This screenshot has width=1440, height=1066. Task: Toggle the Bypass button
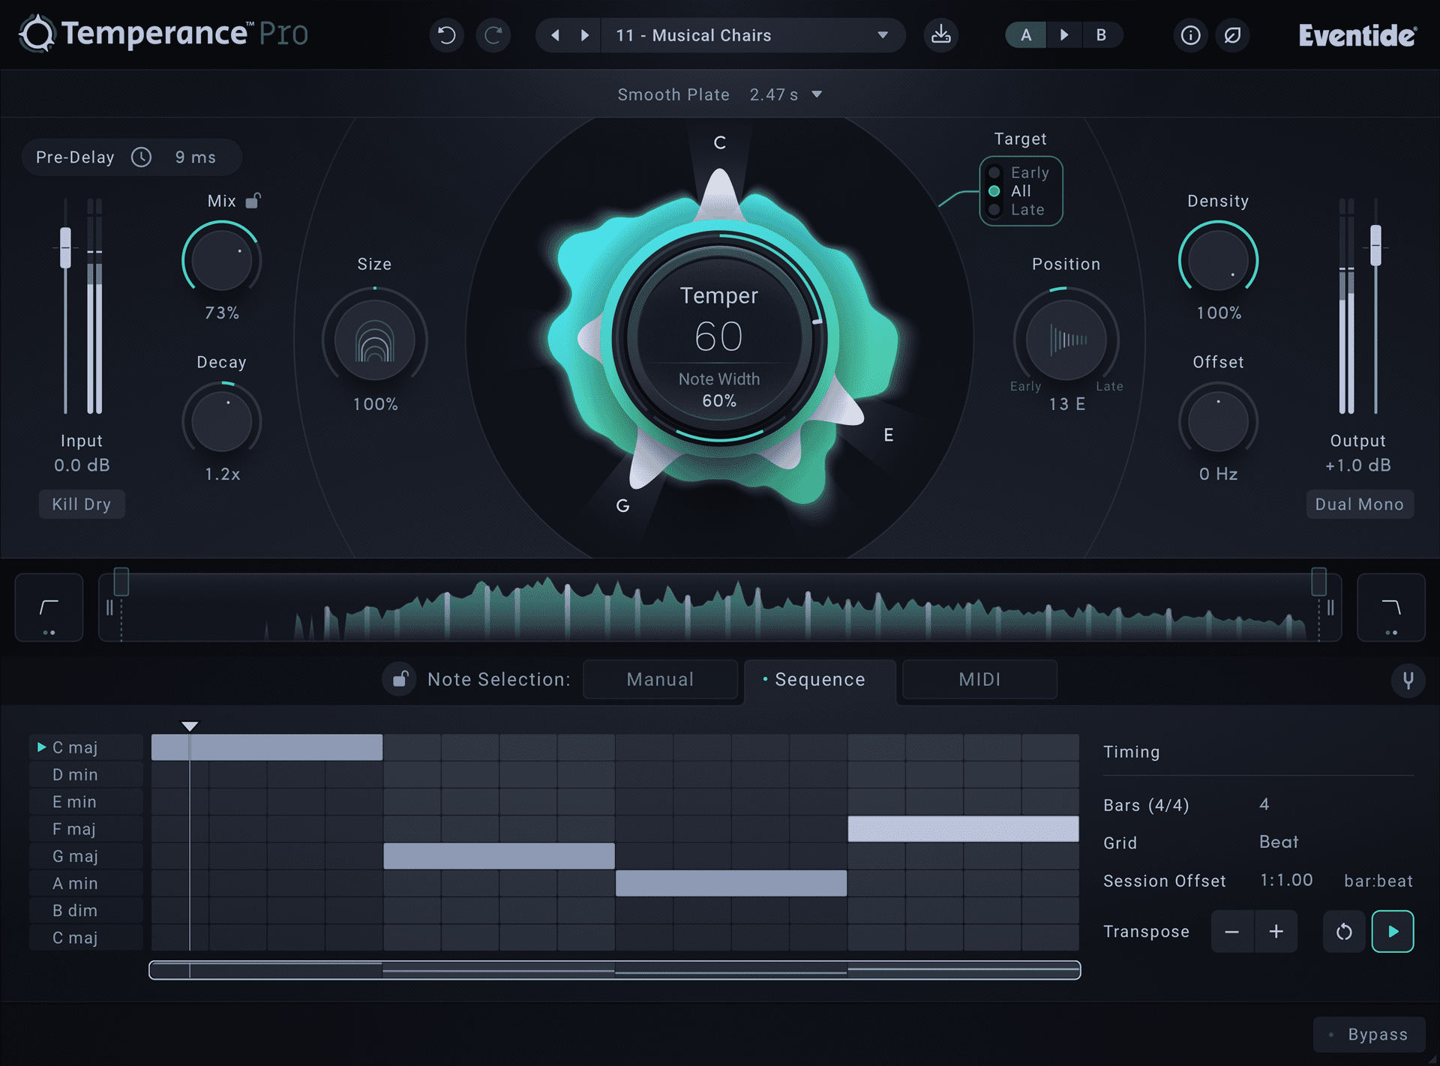pos(1369,1035)
